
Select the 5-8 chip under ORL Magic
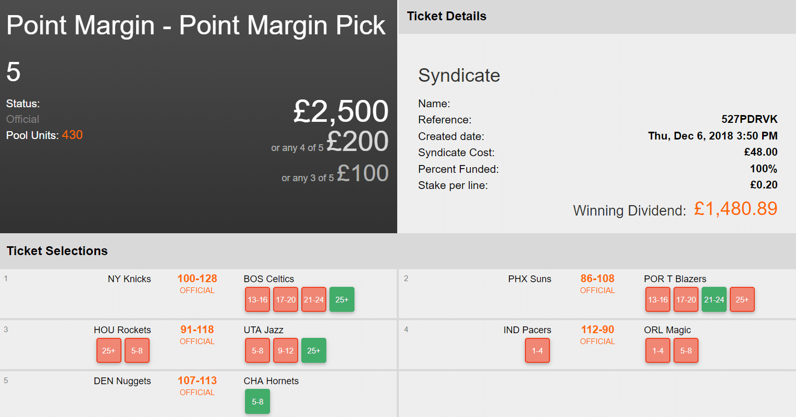(686, 350)
